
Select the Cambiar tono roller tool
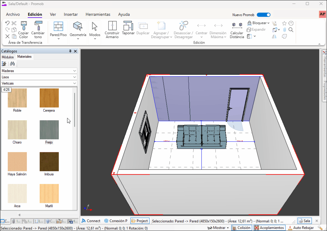point(38,26)
